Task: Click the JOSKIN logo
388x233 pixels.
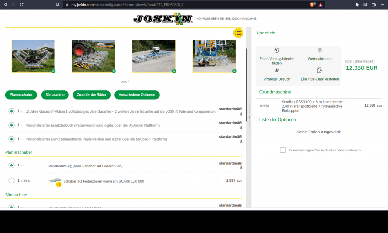Action: click(x=162, y=18)
